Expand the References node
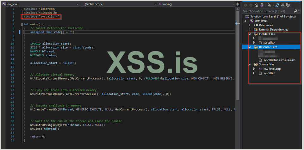The width and height of the screenshot is (304, 150). [250, 25]
